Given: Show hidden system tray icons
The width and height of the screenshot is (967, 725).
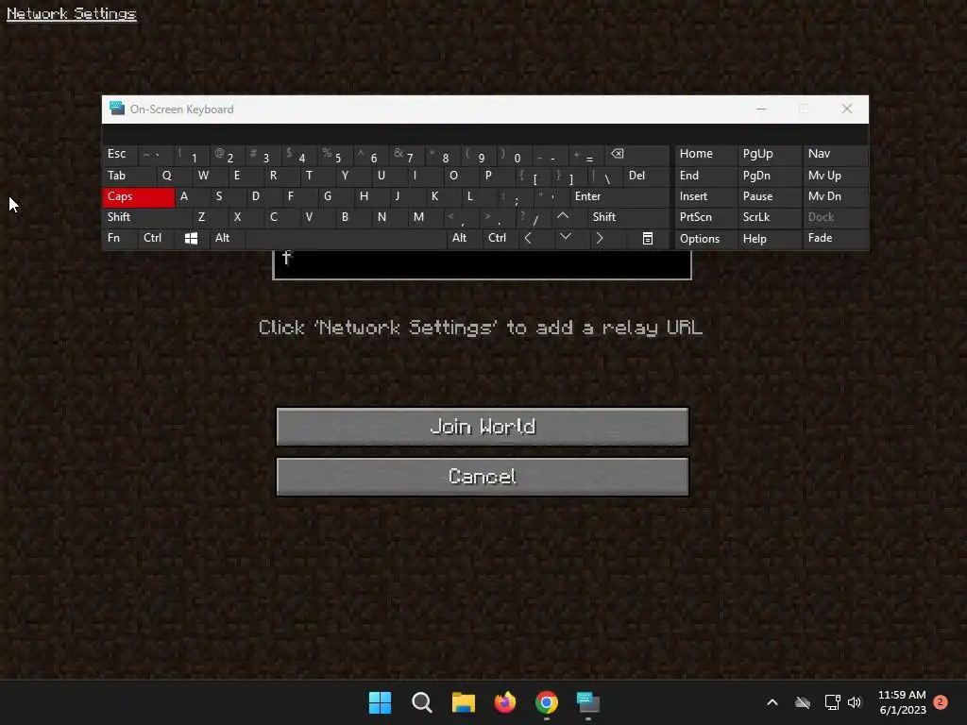Looking at the screenshot, I should [x=772, y=702].
